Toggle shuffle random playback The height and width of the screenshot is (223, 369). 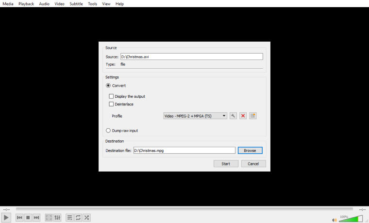pos(86,218)
